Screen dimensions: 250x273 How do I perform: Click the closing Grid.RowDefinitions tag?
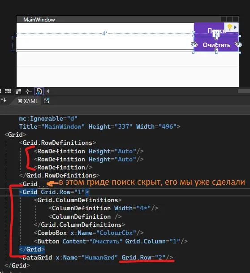(x=60, y=176)
